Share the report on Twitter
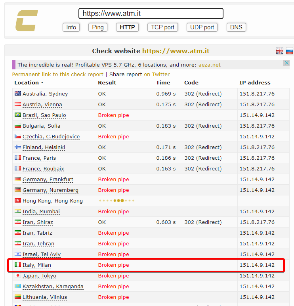This screenshot has width=294, height=306. pyautogui.click(x=157, y=74)
